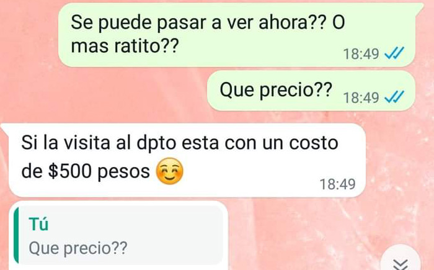Click the 'costo' word in received message
This screenshot has width=434, height=270.
click(314, 143)
